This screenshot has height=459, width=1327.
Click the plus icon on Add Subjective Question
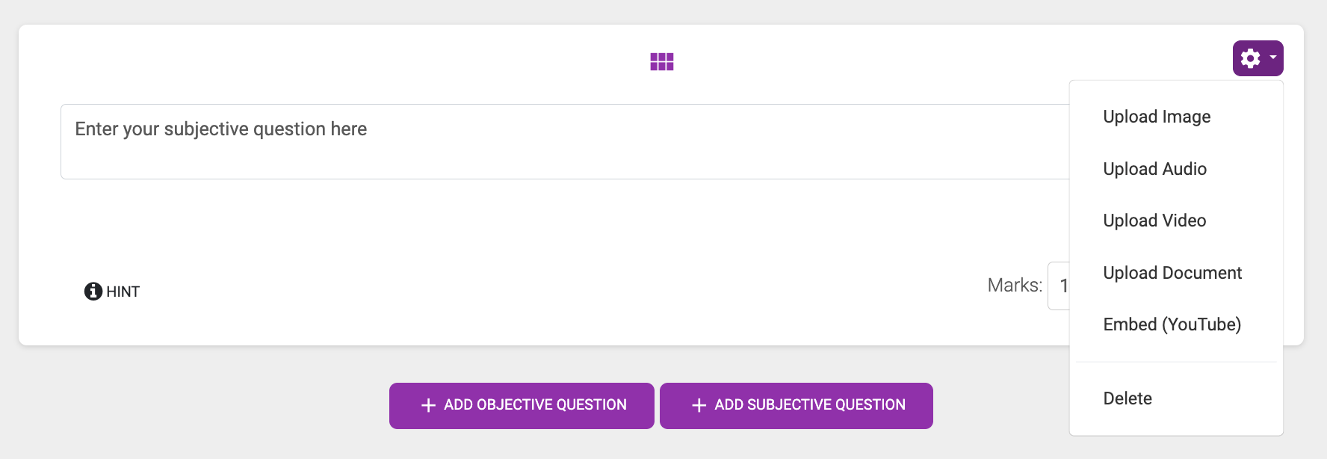(x=699, y=405)
